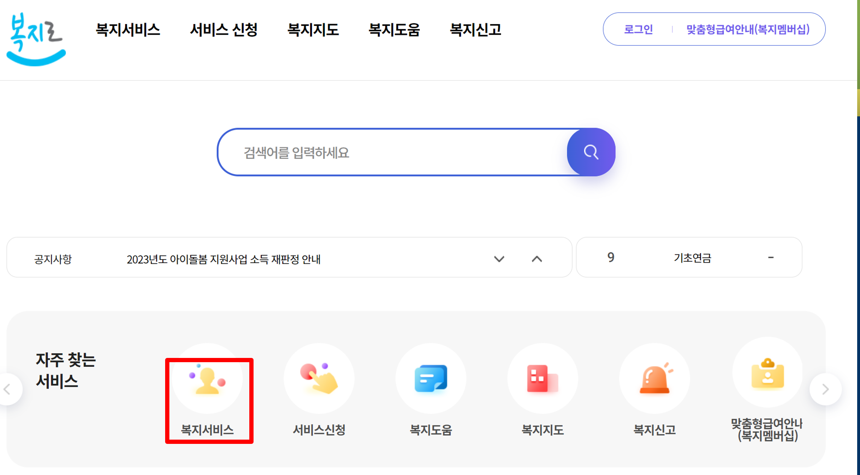The image size is (860, 475).
Task: Click the 로그인 link
Action: click(638, 29)
